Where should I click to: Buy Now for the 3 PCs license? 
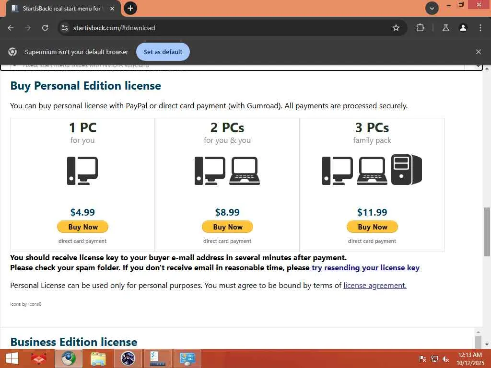click(x=372, y=227)
